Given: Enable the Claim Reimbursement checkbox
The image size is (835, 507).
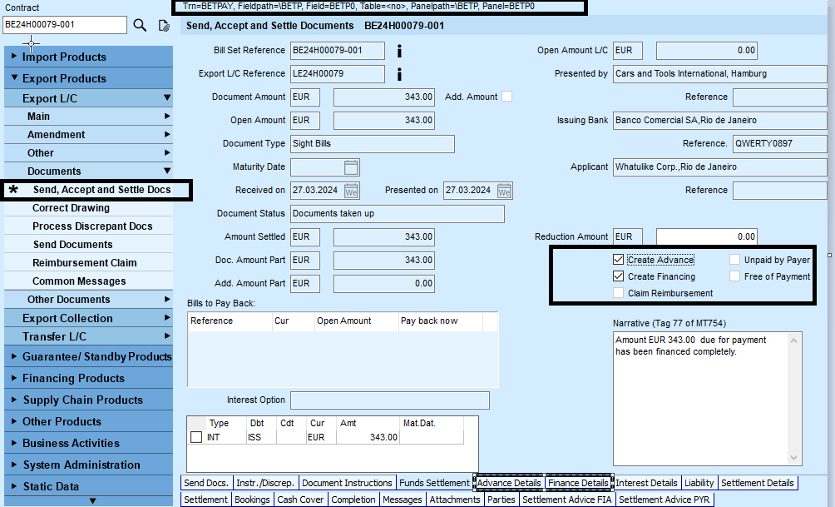Looking at the screenshot, I should [618, 293].
